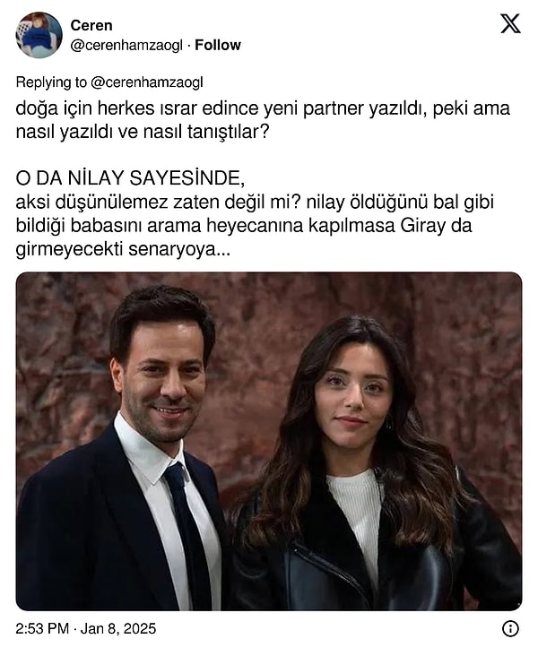
Task: Open the mentioned @cerenhamzaogl in Replying to
Action: [x=146, y=82]
